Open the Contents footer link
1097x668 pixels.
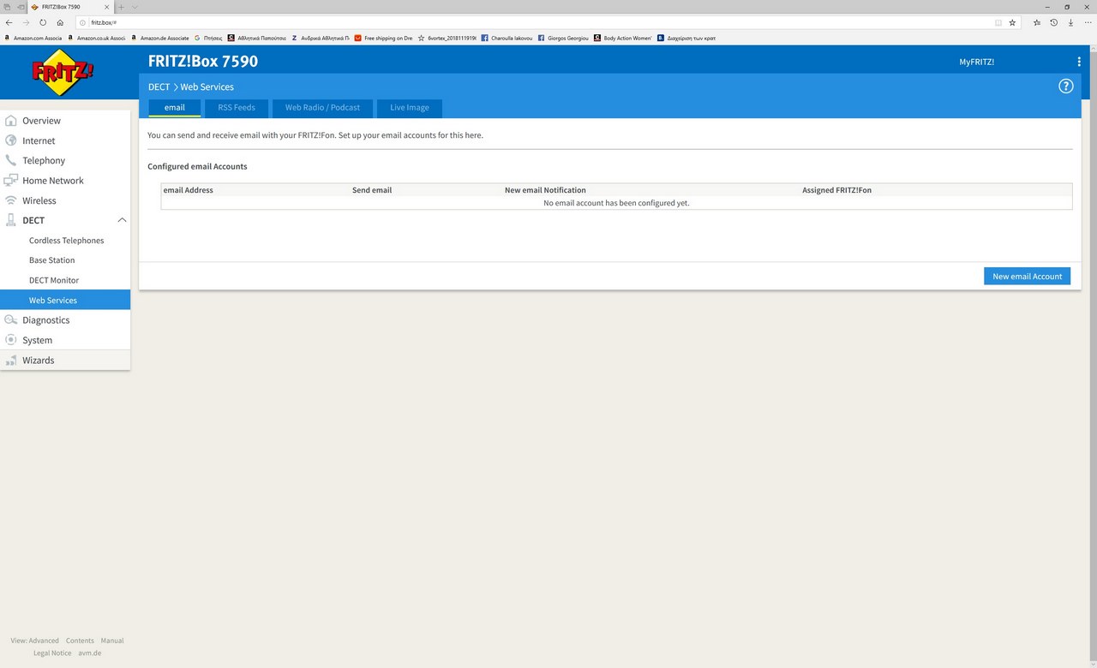[x=80, y=641]
